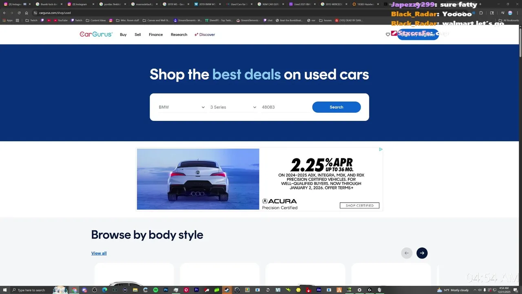The height and width of the screenshot is (294, 522).
Task: Open After Effects from the taskbar
Action: tap(319, 290)
